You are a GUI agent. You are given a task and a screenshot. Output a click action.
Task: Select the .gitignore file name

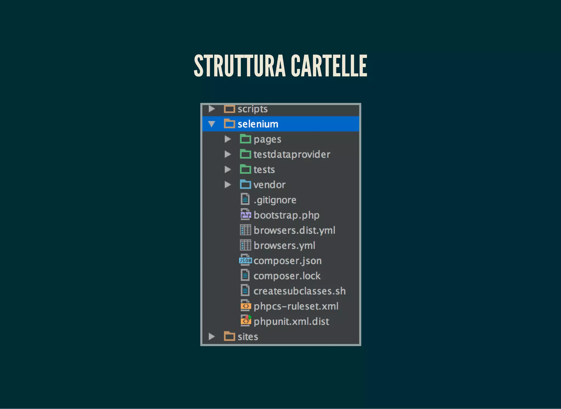(x=275, y=200)
